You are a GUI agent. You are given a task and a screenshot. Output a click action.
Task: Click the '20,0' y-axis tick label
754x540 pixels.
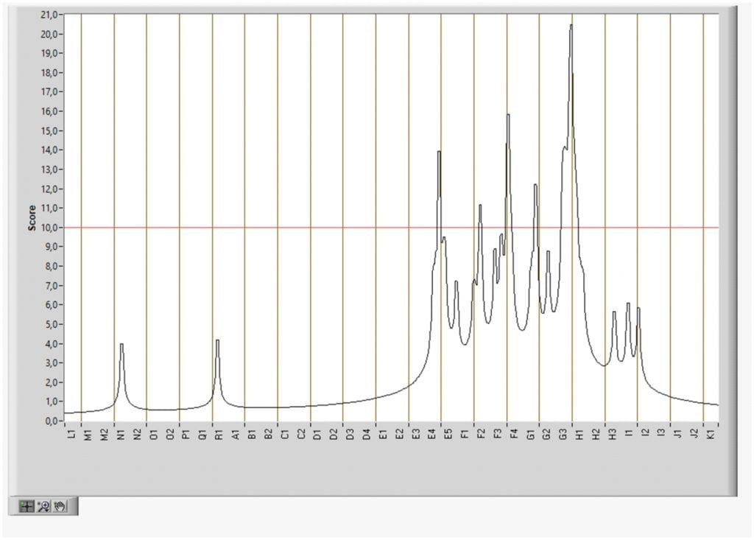pyautogui.click(x=49, y=34)
